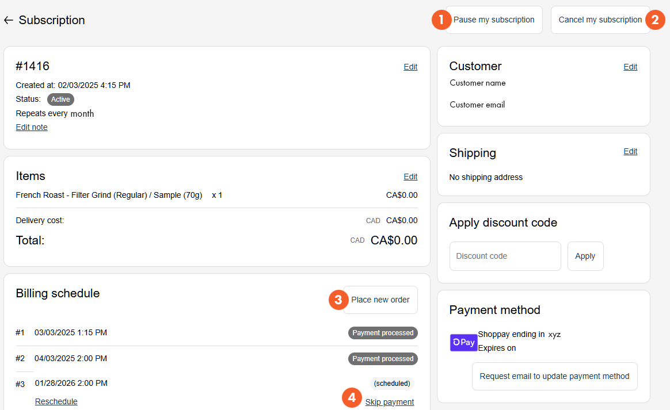Edit the Shipping address
This screenshot has height=410, width=670.
pyautogui.click(x=630, y=151)
